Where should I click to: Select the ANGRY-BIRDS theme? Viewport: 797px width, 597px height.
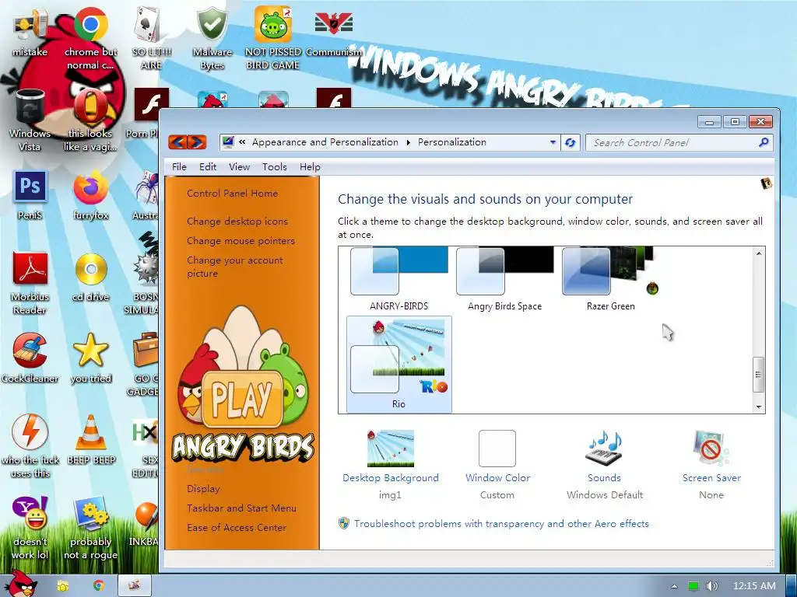pyautogui.click(x=399, y=279)
